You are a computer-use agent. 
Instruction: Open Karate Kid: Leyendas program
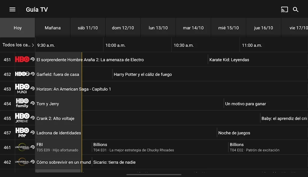click(229, 60)
